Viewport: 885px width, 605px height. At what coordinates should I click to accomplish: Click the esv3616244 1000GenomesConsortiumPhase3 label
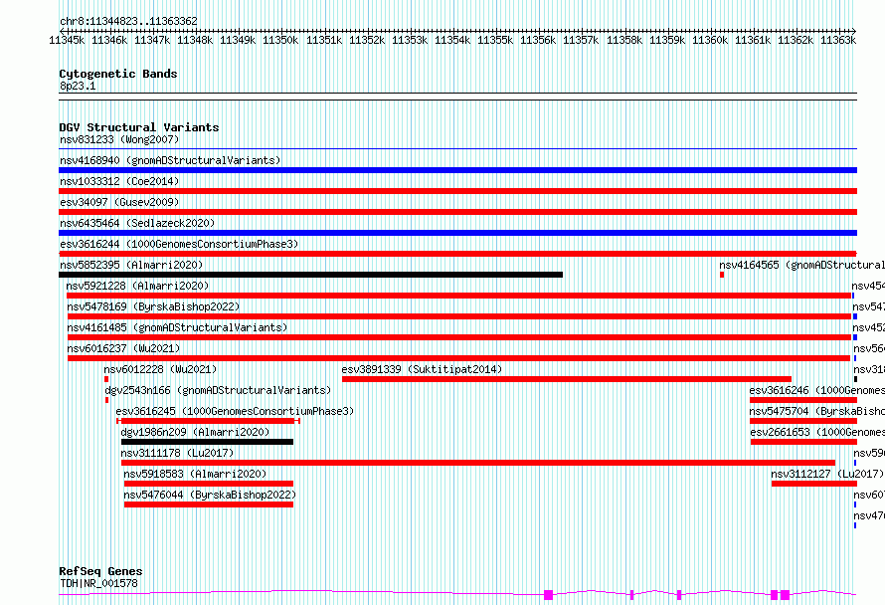pos(179,244)
